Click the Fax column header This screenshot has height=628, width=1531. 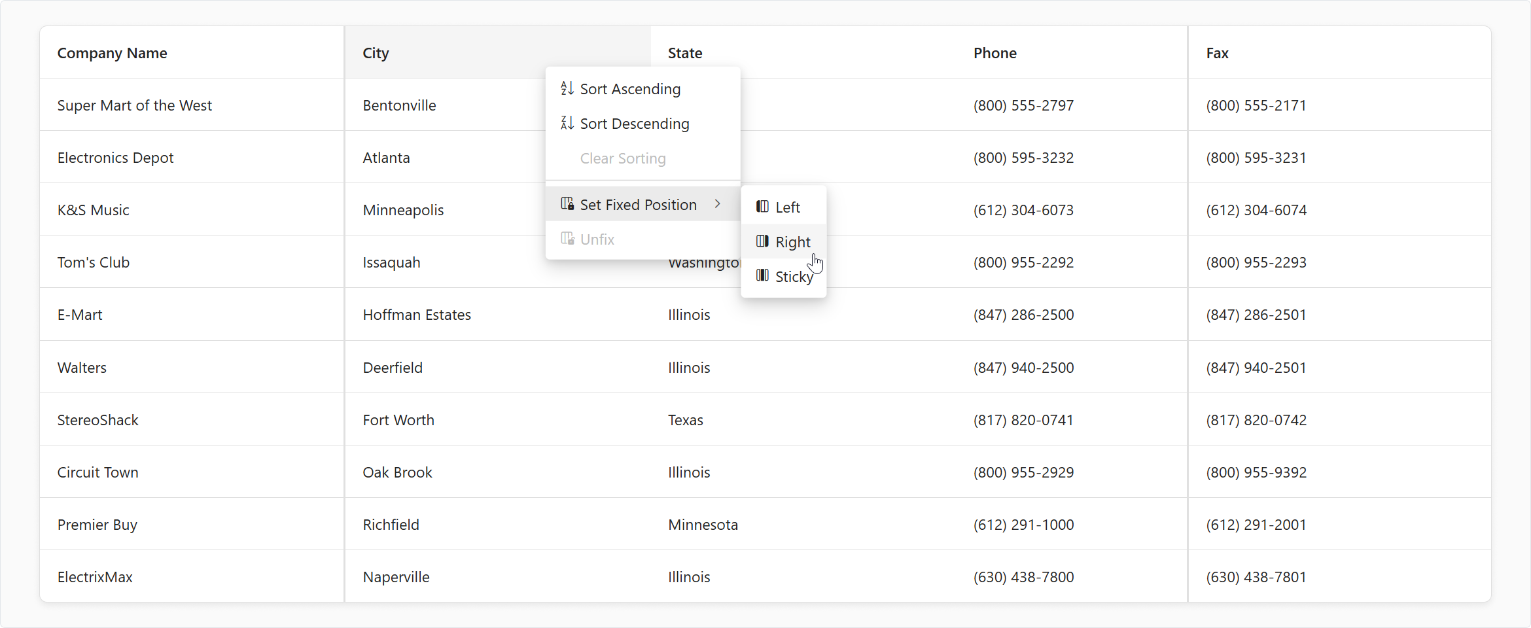(x=1218, y=53)
